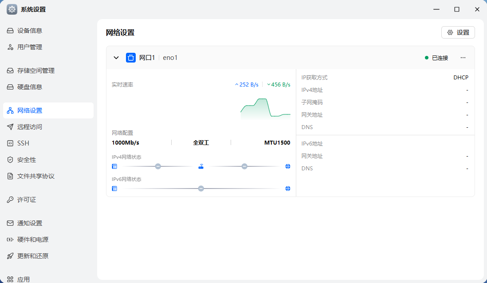
Task: Click the router icon on the IPv4 status diagram
Action: (x=201, y=166)
